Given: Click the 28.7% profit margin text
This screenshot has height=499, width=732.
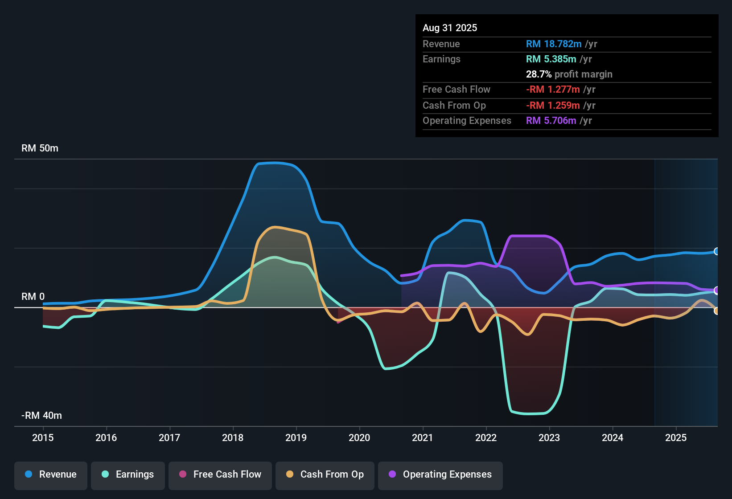Looking at the screenshot, I should [x=569, y=74].
